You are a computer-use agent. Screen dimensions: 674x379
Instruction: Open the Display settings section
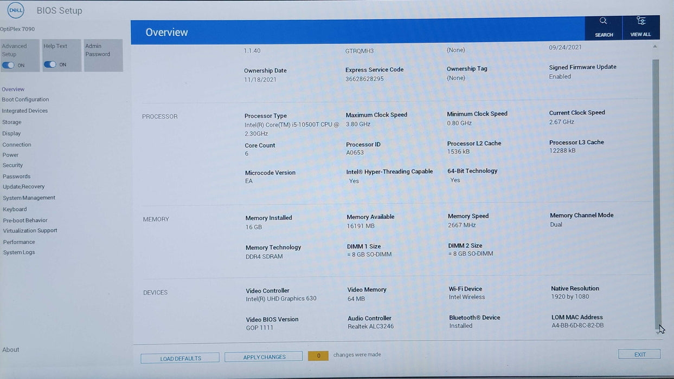[11, 134]
